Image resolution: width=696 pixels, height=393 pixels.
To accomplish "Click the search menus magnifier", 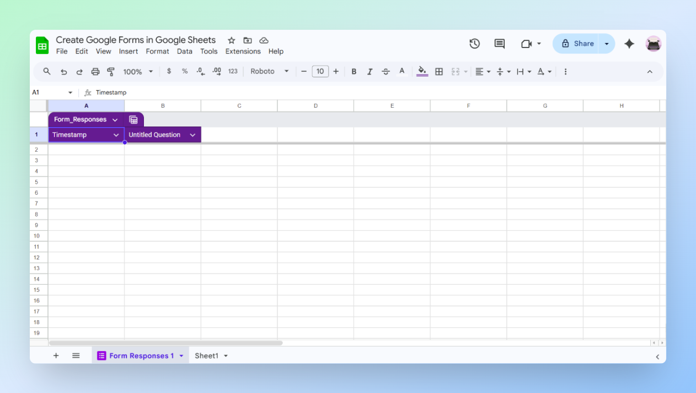I will [x=47, y=71].
